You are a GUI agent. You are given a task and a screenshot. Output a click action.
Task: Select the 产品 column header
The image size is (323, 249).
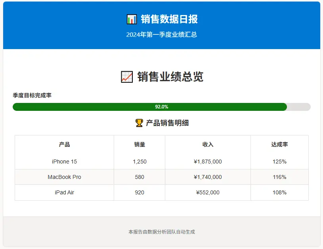coord(64,144)
